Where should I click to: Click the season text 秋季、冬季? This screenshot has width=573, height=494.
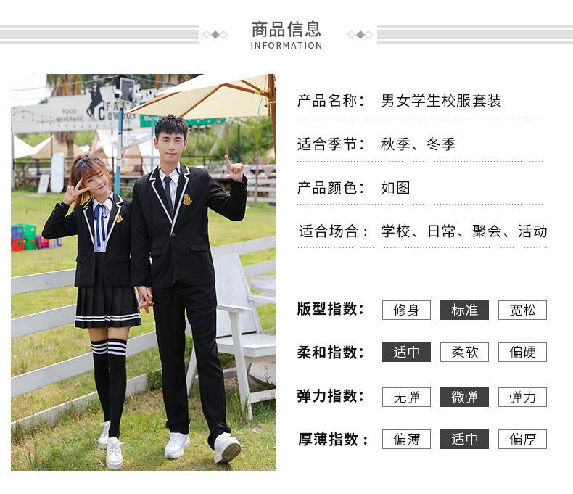[x=419, y=144]
